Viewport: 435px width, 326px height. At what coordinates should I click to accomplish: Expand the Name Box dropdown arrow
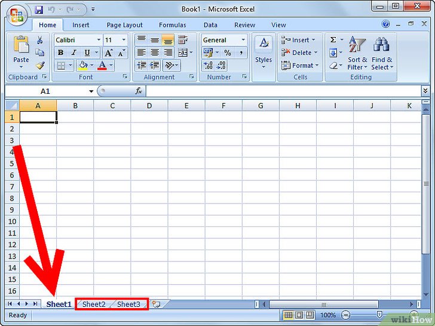point(91,91)
